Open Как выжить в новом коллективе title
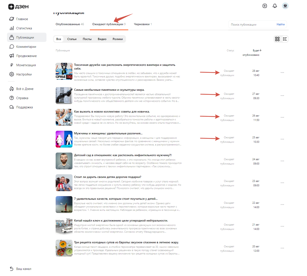307x276 pixels. click(x=112, y=112)
